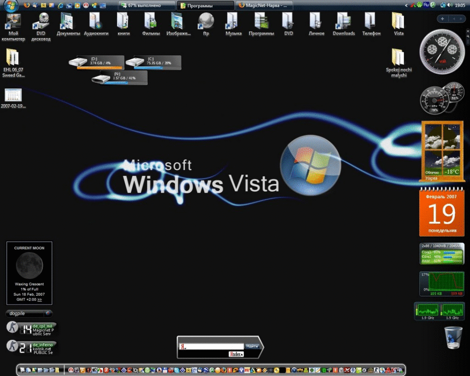Open the Vista folder
The image size is (470, 376).
click(x=399, y=24)
